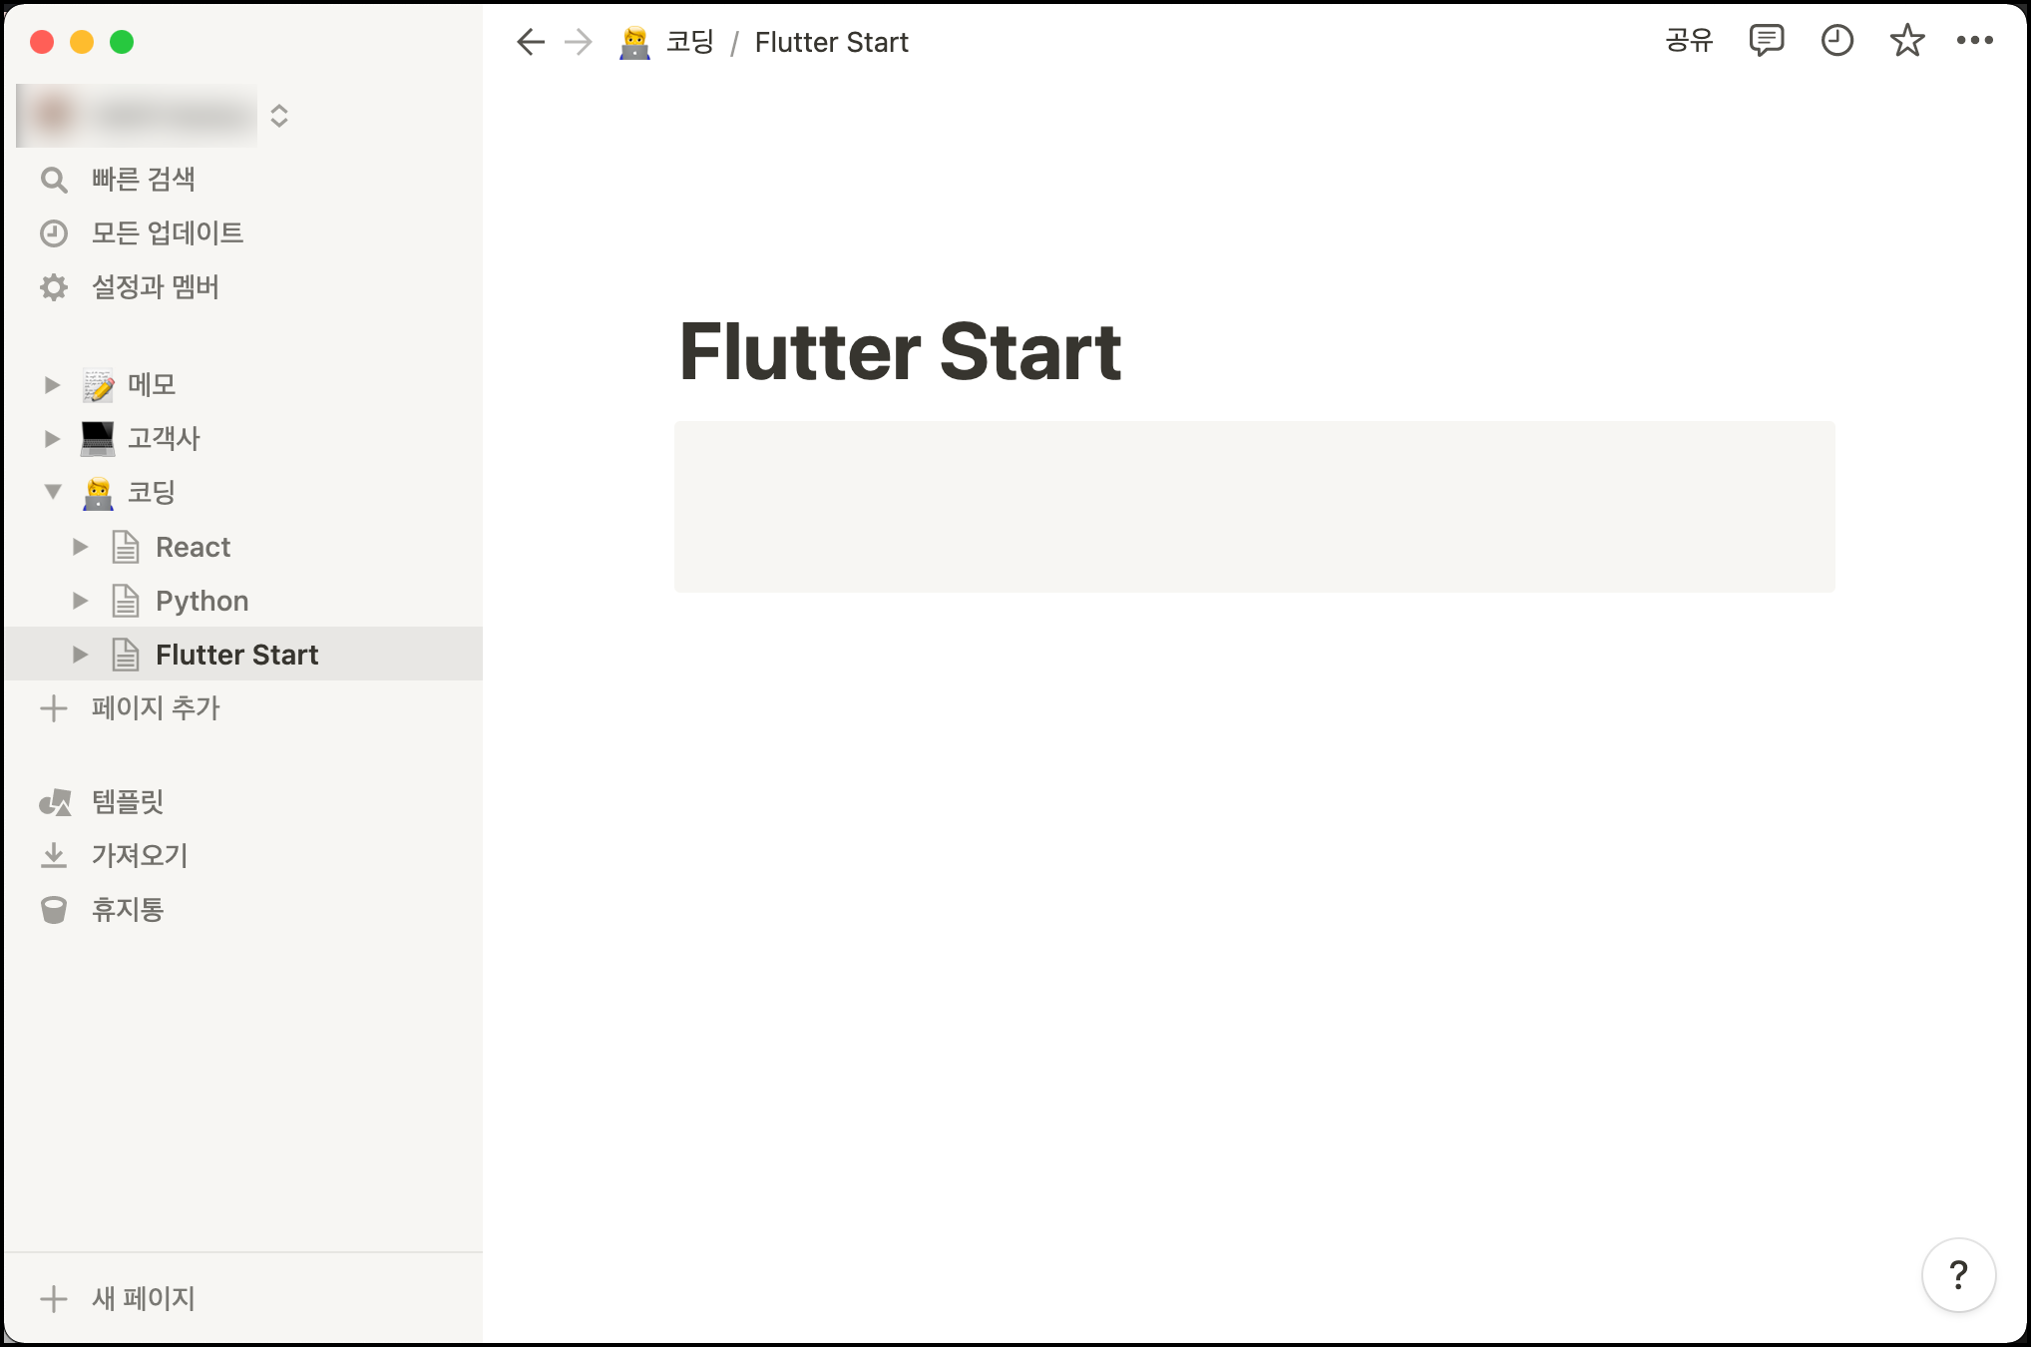Click 페이지 추가 to add page
This screenshot has width=2031, height=1347.
pyautogui.click(x=155, y=708)
